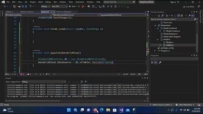Click the Solution Explorer Home icon
The width and height of the screenshot is (203, 114).
click(x=159, y=16)
